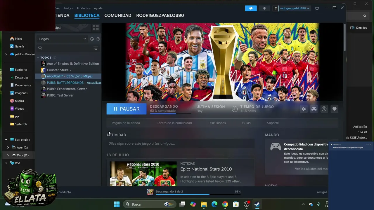Open Música folder in Explorer sidebar
The width and height of the screenshot is (374, 210).
(17, 101)
